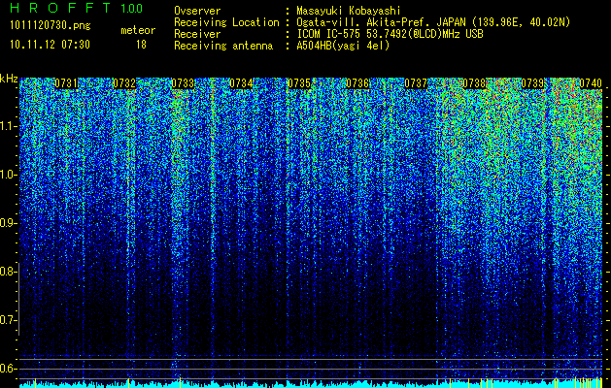Select the 0.7 frequency tick label
611x388 pixels.
pos(8,320)
